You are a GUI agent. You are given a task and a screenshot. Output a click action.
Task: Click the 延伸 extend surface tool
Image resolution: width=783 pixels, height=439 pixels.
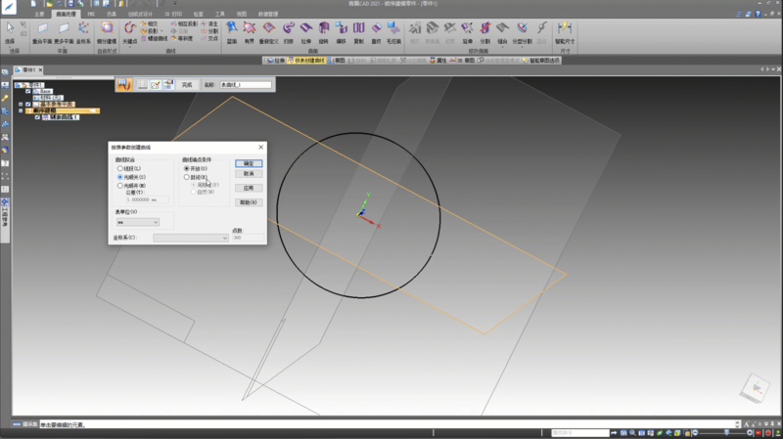468,32
